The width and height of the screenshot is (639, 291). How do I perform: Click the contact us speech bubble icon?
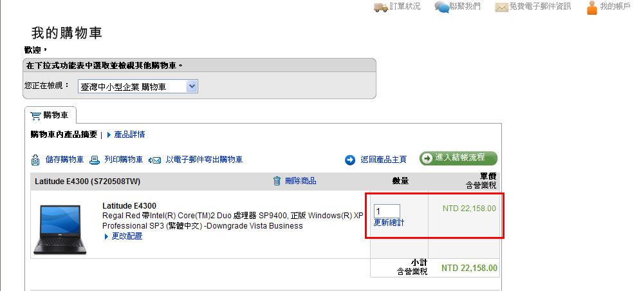[x=441, y=7]
